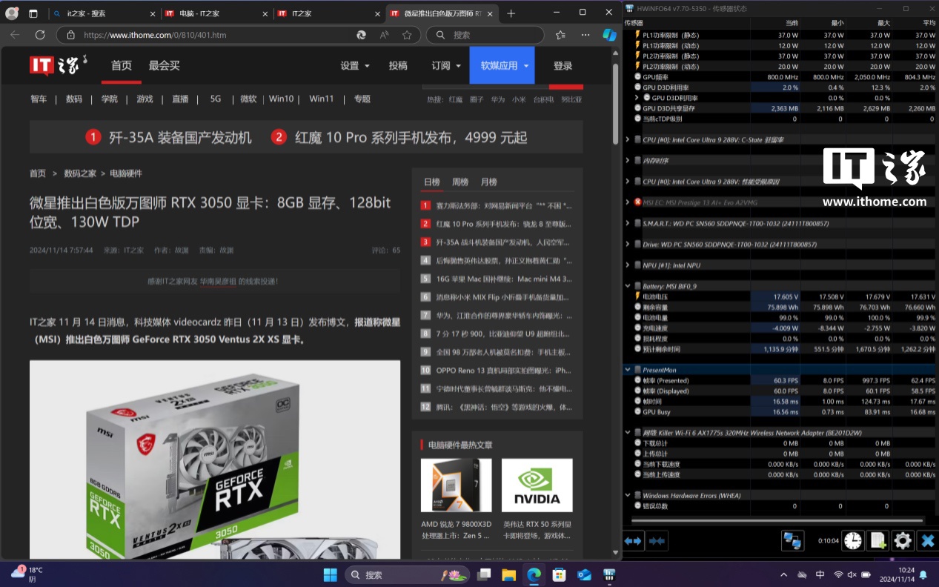This screenshot has width=939, height=587.
Task: Open the 设置 dropdown on IThome
Action: pyautogui.click(x=355, y=65)
